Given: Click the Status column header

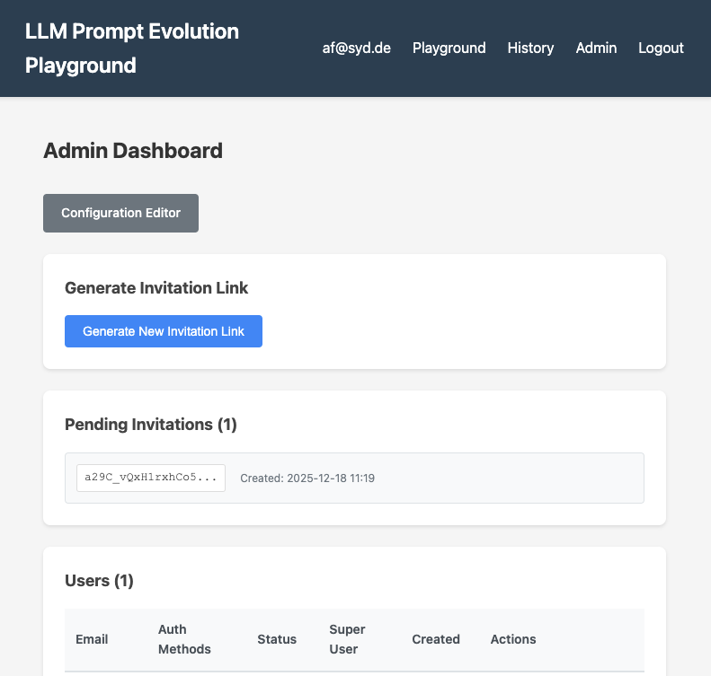Looking at the screenshot, I should coord(277,639).
